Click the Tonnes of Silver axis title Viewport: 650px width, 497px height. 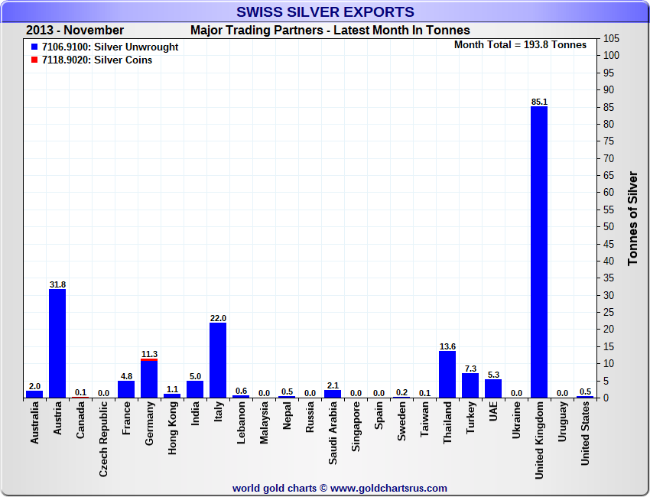tap(632, 218)
